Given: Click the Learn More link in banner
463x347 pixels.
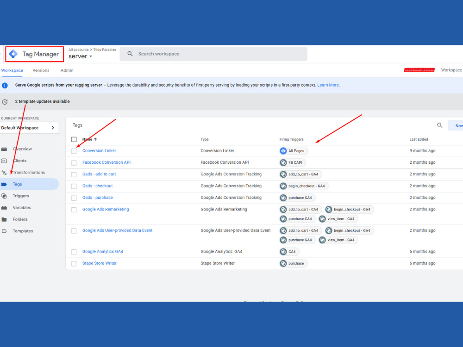Looking at the screenshot, I should (x=328, y=85).
